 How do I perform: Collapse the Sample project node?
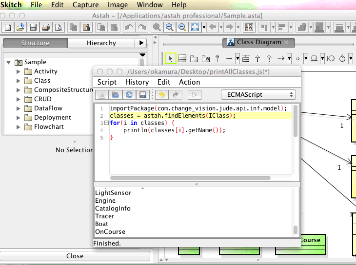[9, 62]
